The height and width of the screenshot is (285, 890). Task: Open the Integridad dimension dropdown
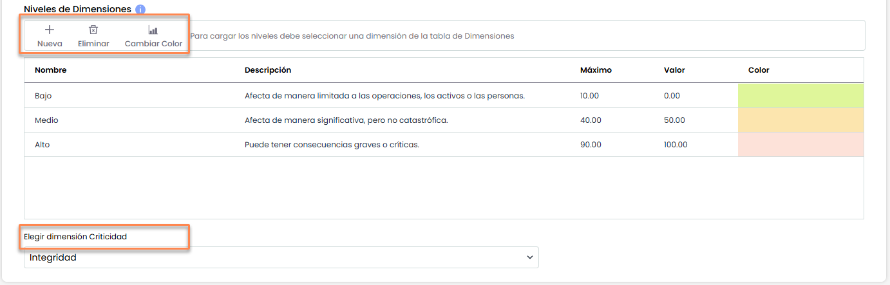coord(281,257)
